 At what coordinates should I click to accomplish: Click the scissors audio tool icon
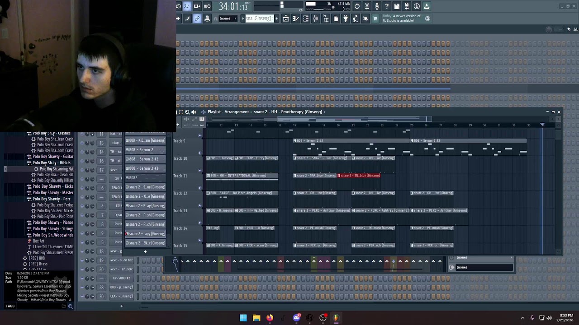pos(367,6)
